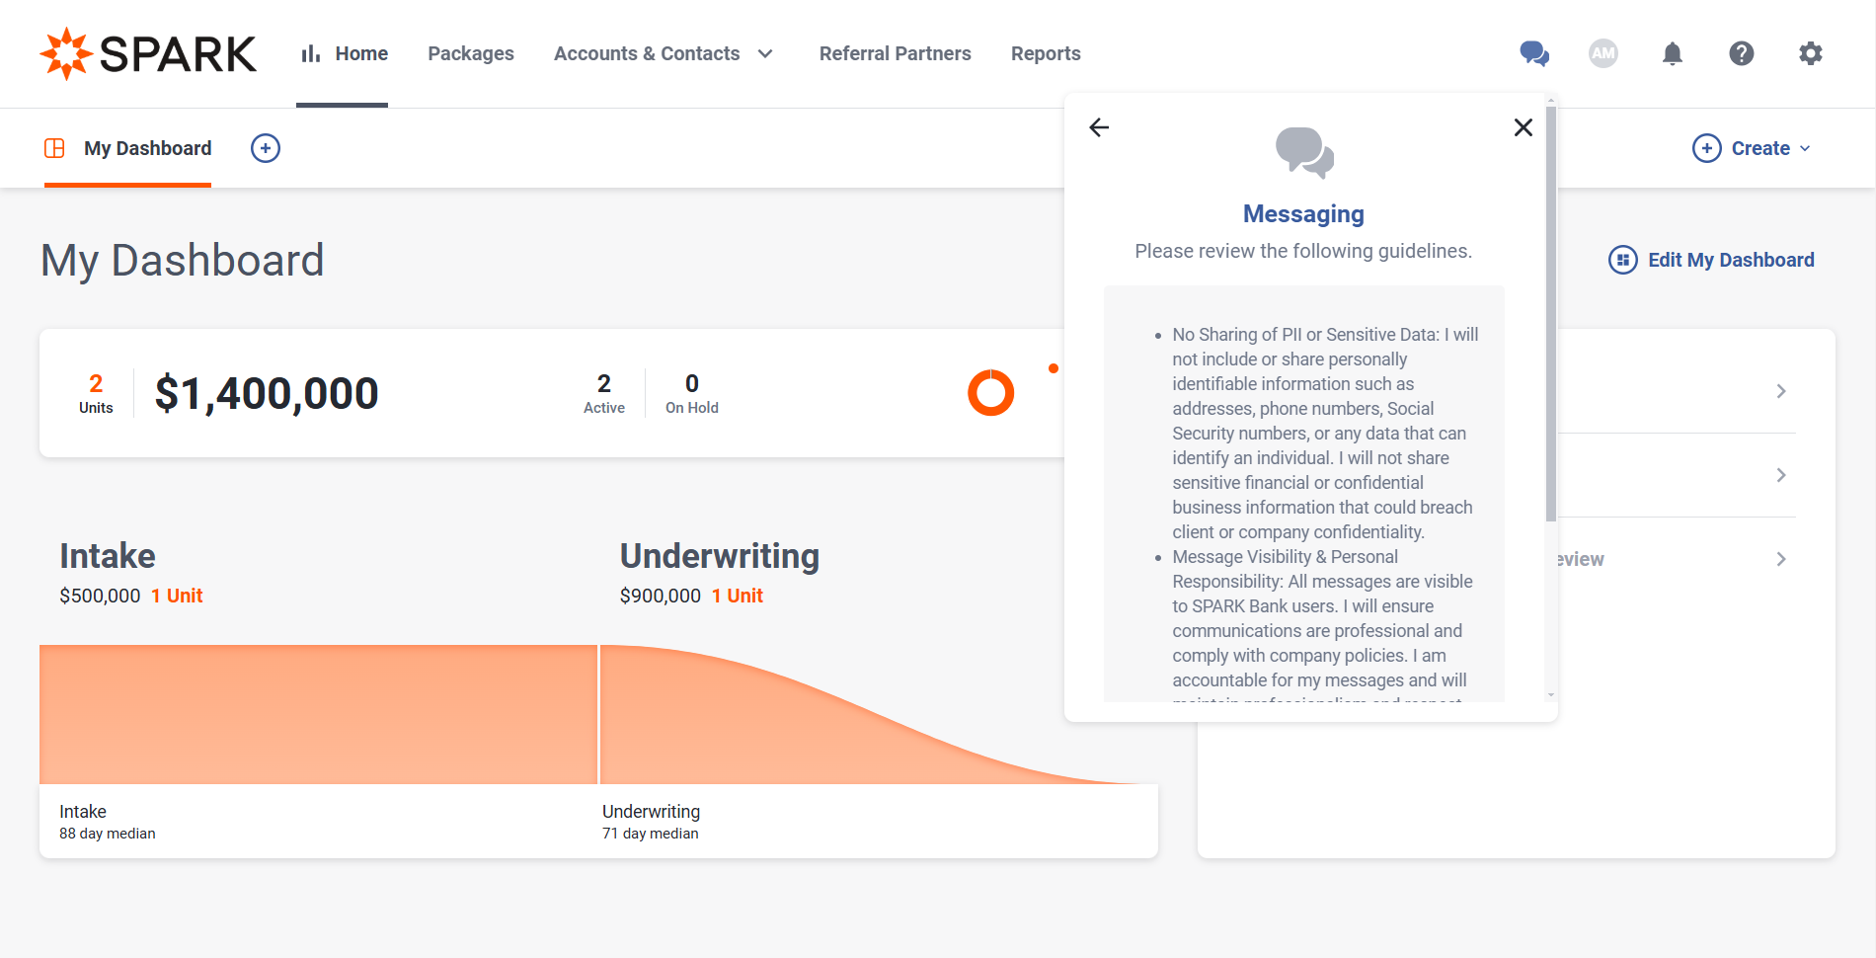The image size is (1876, 958).
Task: Add a new dashboard tab with plus icon
Action: pyautogui.click(x=266, y=148)
